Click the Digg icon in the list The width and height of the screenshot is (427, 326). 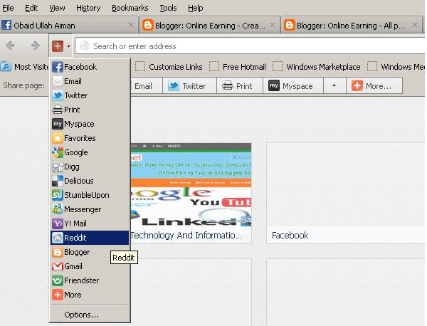click(58, 167)
